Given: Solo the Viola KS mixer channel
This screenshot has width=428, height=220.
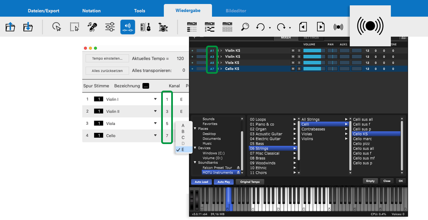Looking at the screenshot, I should point(299,63).
